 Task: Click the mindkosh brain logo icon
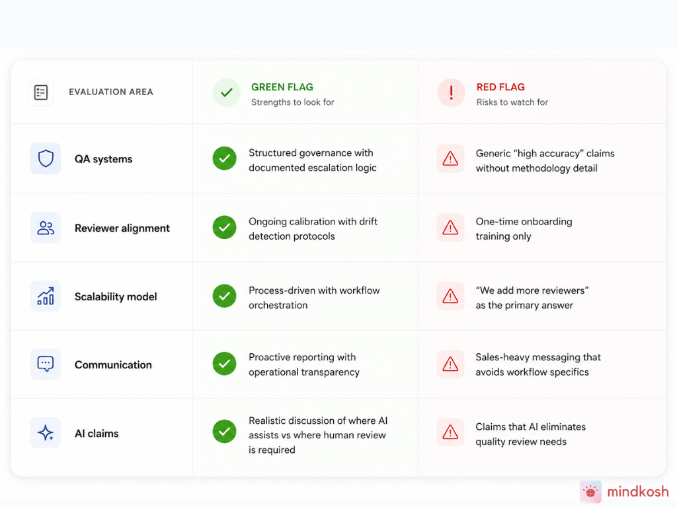pos(590,492)
